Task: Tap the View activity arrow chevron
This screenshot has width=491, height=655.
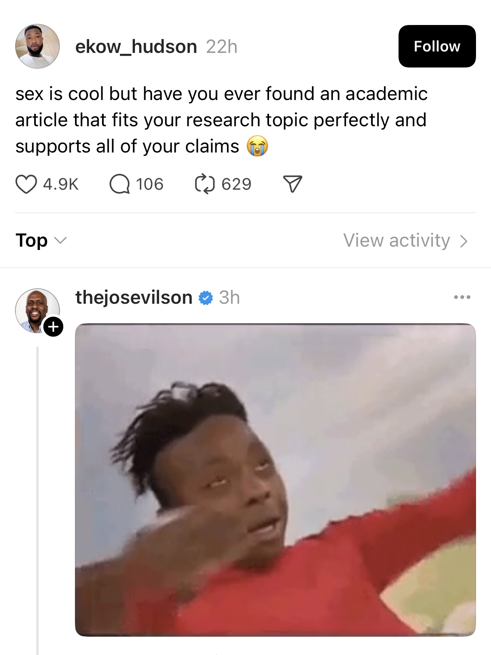Action: pyautogui.click(x=464, y=241)
